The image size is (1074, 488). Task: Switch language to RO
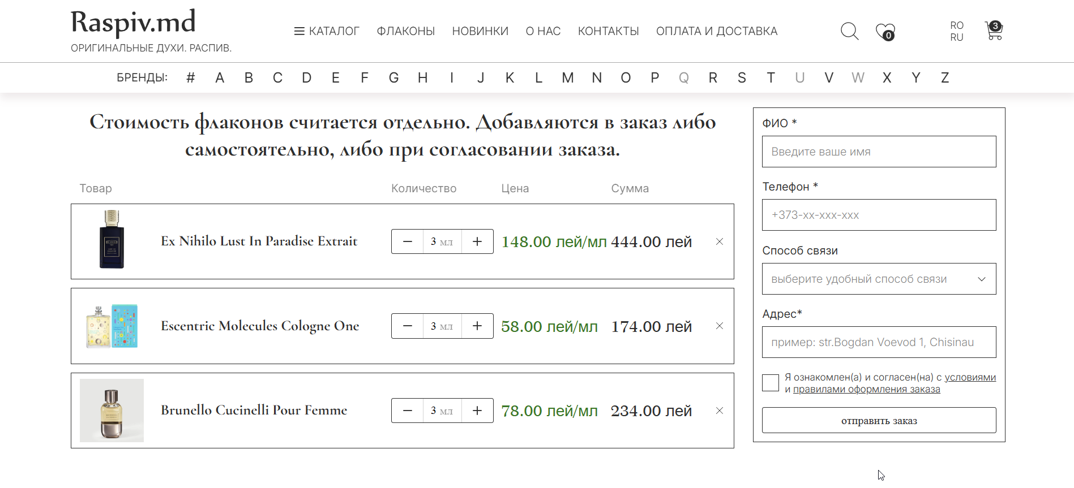(957, 25)
